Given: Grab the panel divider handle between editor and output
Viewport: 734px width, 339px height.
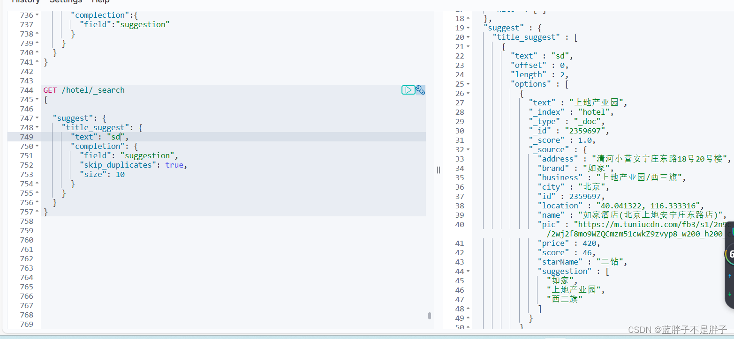Looking at the screenshot, I should point(439,170).
